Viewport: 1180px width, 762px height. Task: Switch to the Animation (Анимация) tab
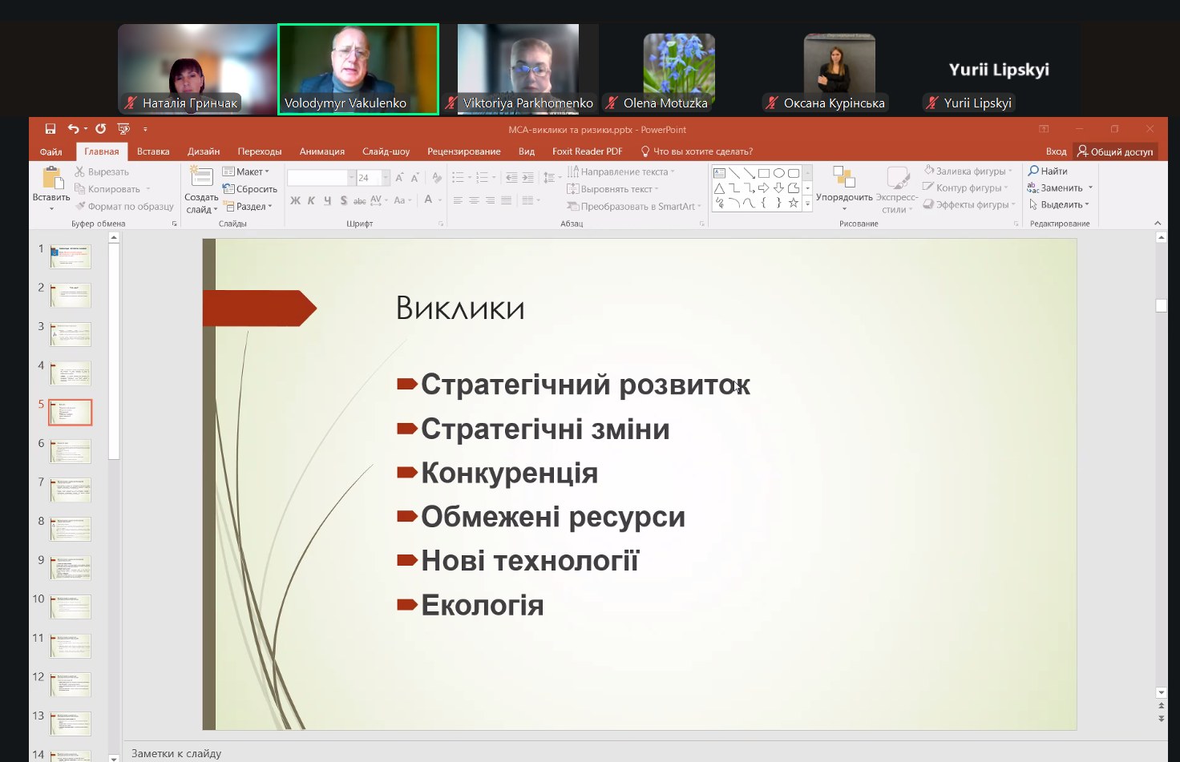tap(321, 151)
